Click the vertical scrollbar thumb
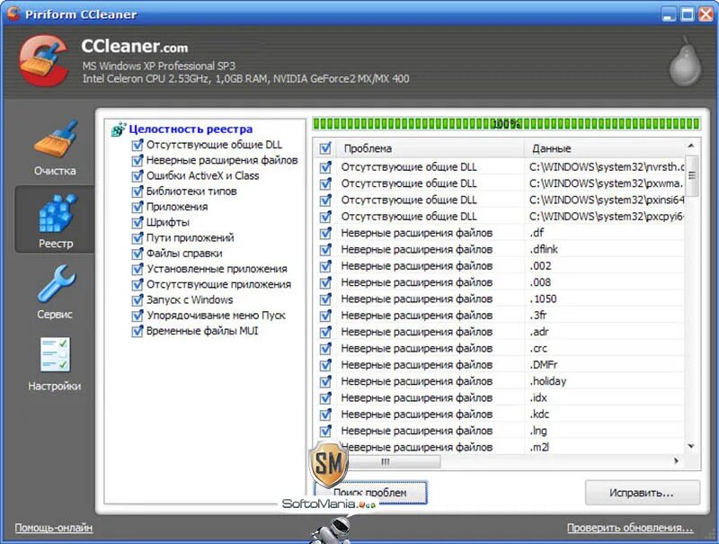Viewport: 719px width, 544px height. click(691, 175)
